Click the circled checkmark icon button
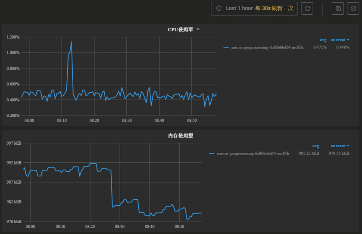Viewport: 362px width, 234px height. [x=353, y=9]
